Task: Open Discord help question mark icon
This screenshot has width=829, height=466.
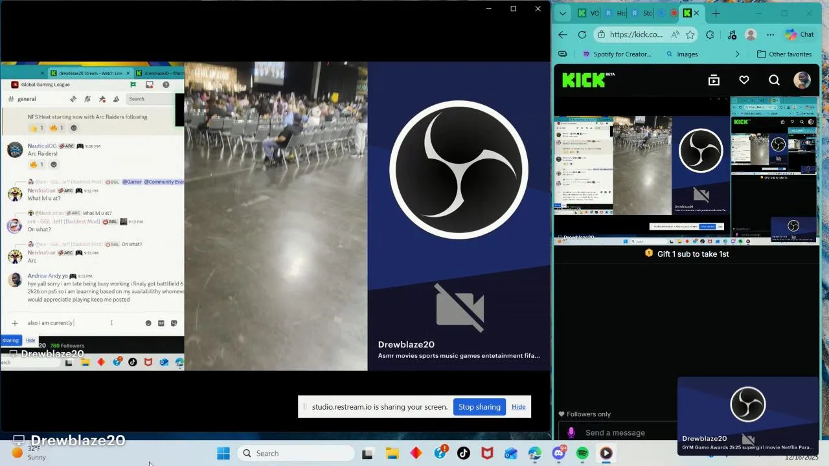Action: (x=166, y=85)
